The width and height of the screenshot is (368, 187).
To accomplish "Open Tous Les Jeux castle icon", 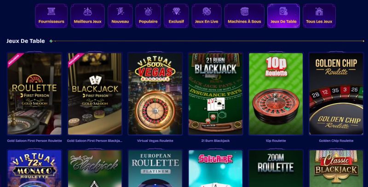I will (319, 11).
